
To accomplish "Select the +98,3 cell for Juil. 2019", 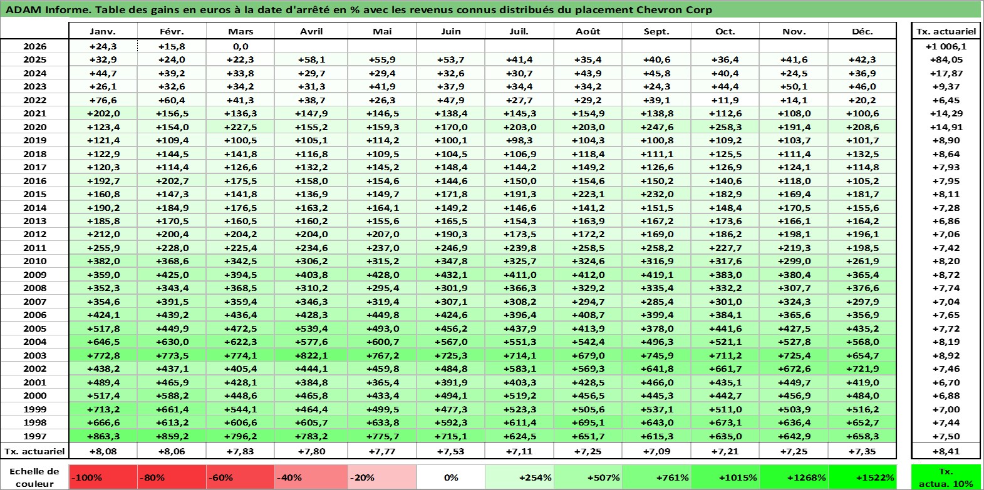I will click(x=519, y=140).
